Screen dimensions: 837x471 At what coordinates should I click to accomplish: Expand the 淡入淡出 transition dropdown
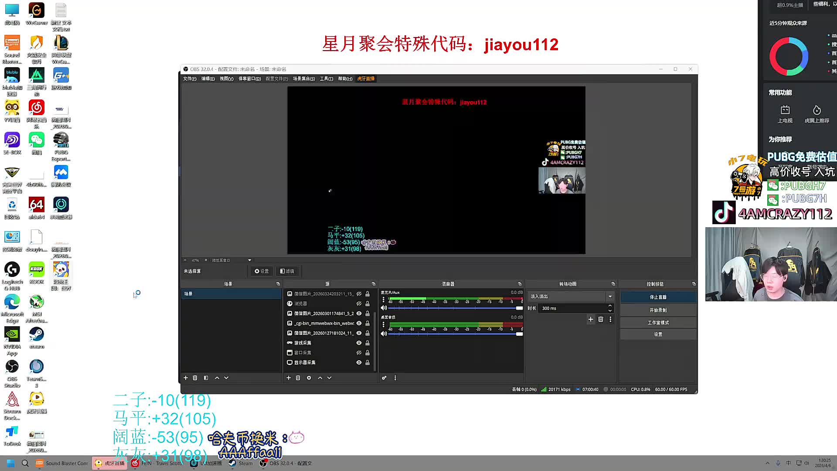pyautogui.click(x=610, y=296)
